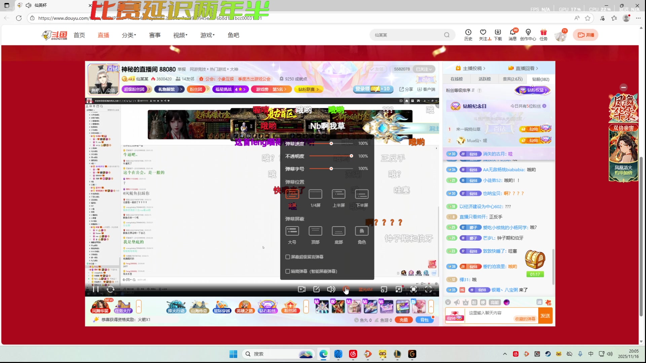Switch to the 贵宾(2.6万) tab
646x363 pixels.
pyautogui.click(x=513, y=79)
